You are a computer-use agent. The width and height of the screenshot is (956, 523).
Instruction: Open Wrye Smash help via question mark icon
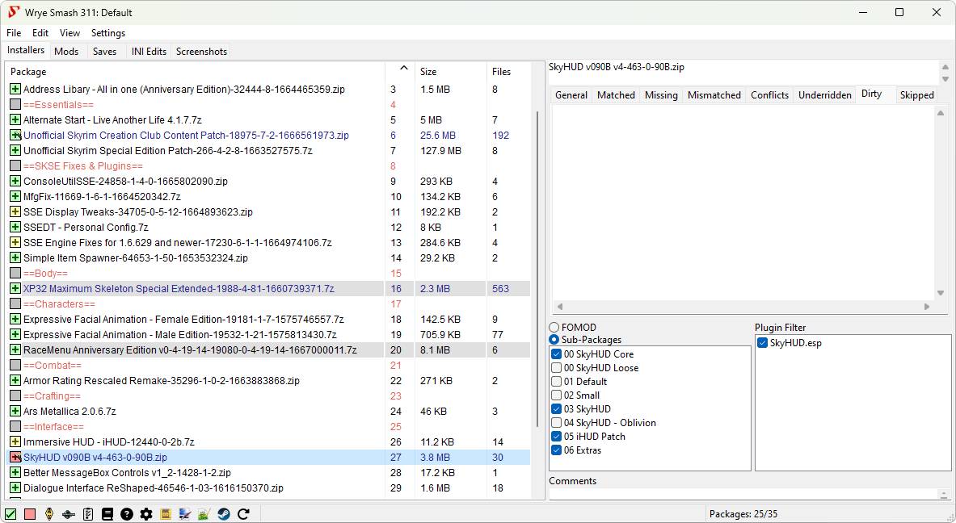click(x=127, y=513)
